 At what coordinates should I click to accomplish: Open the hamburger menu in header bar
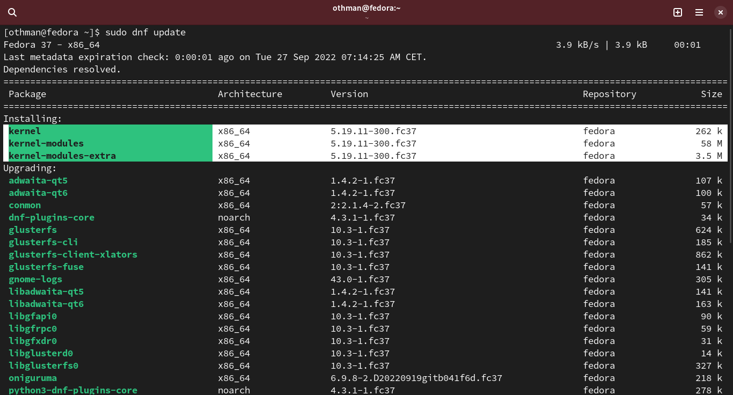[699, 12]
